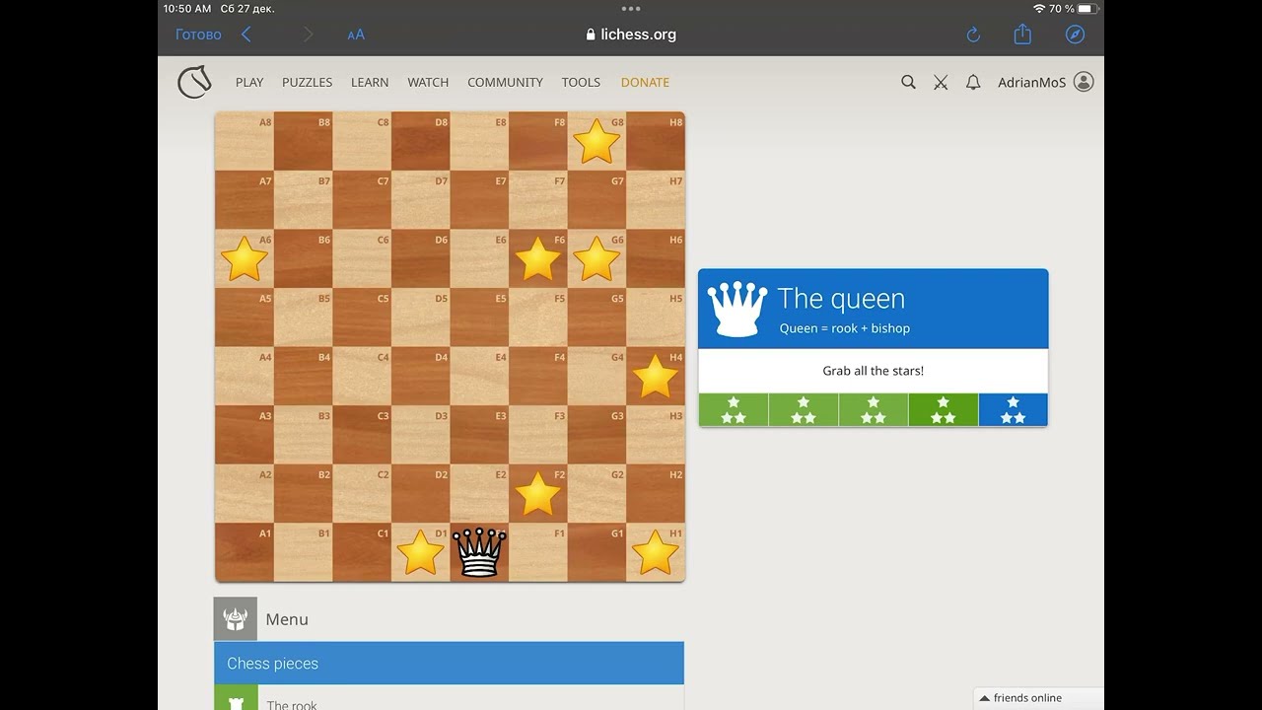The height and width of the screenshot is (710, 1262).
Task: Select the current blue fifth level
Action: [1014, 410]
